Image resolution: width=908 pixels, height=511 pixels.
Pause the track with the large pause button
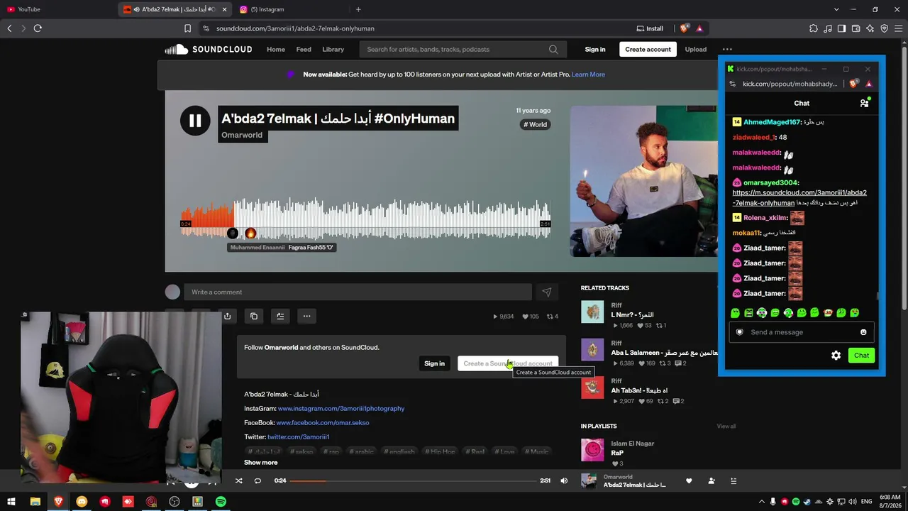tap(195, 121)
